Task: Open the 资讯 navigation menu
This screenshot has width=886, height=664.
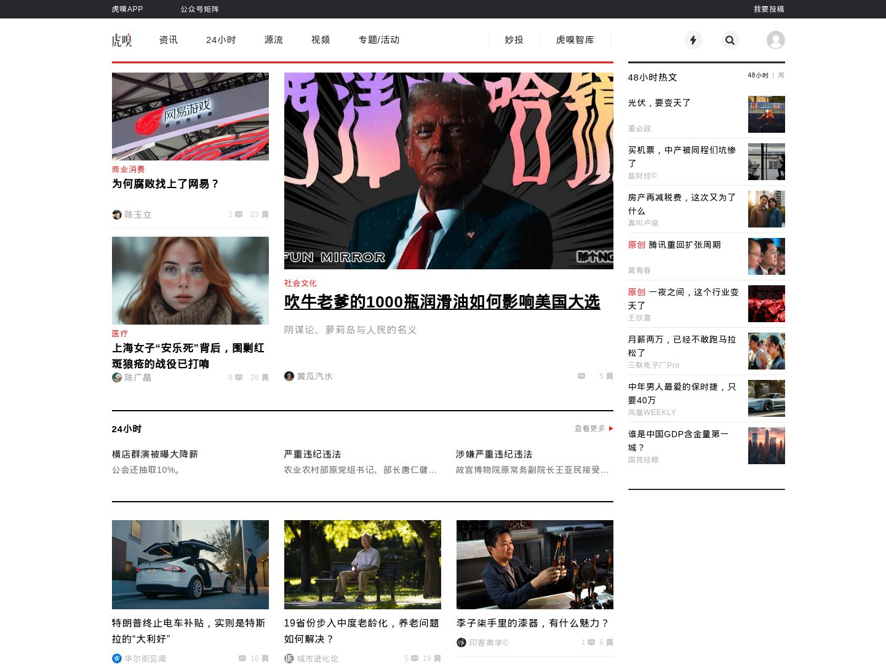Action: 169,40
